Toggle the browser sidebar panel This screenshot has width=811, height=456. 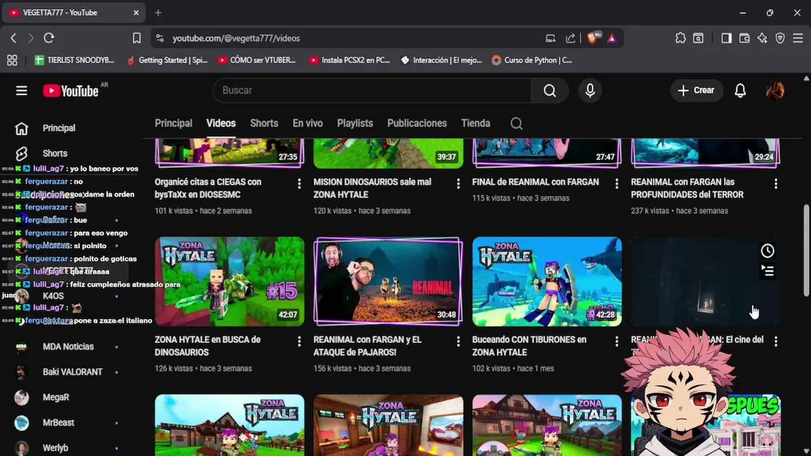coord(727,38)
